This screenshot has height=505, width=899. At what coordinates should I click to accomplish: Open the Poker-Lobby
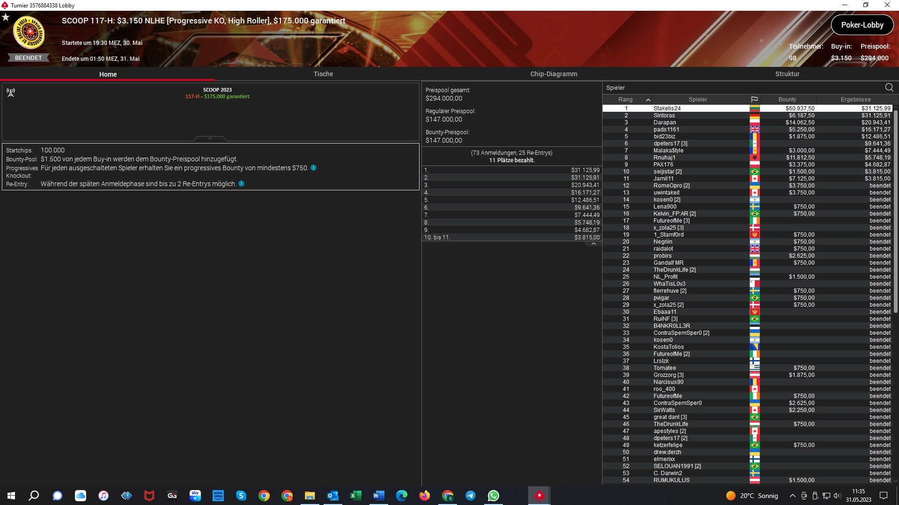pos(862,25)
